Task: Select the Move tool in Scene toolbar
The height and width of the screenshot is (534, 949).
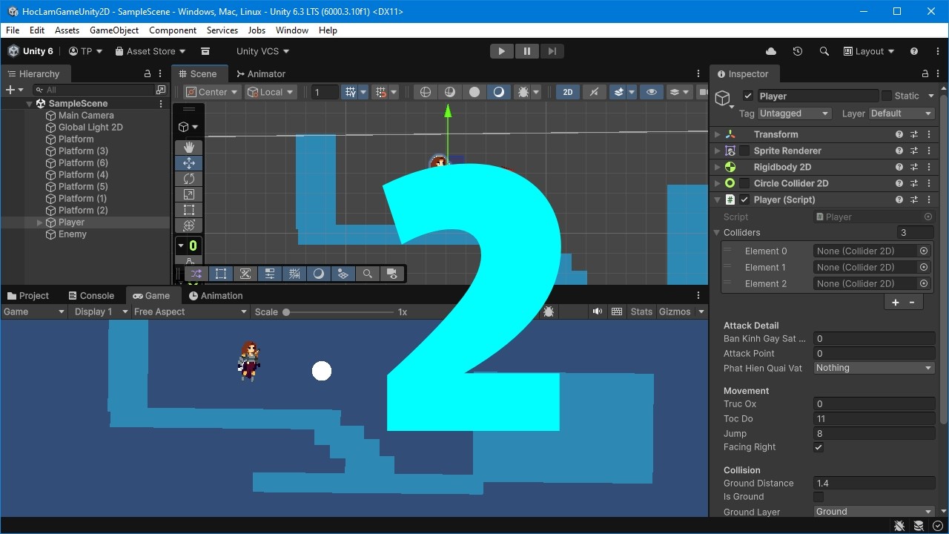Action: click(x=189, y=163)
